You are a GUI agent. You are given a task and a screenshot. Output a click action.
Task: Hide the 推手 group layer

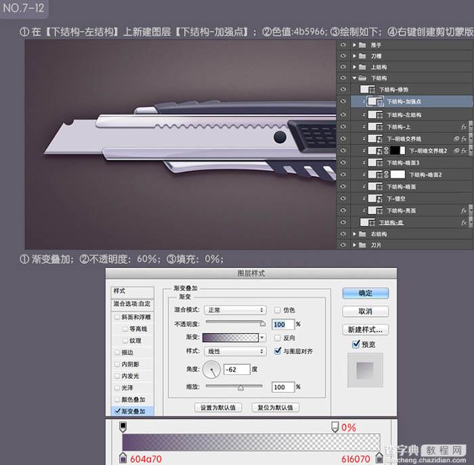pyautogui.click(x=343, y=45)
